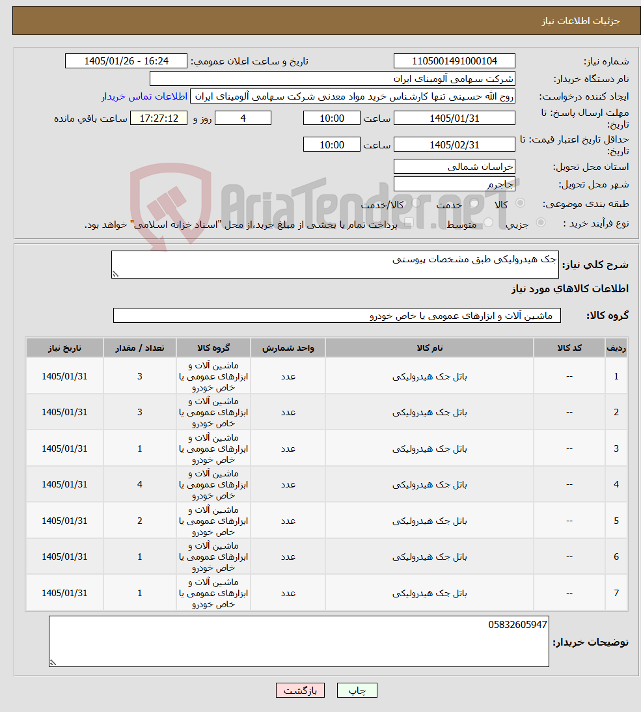Click row 4 item name باتل جک هیدرولیکی
This screenshot has height=712, width=641.
click(x=430, y=484)
